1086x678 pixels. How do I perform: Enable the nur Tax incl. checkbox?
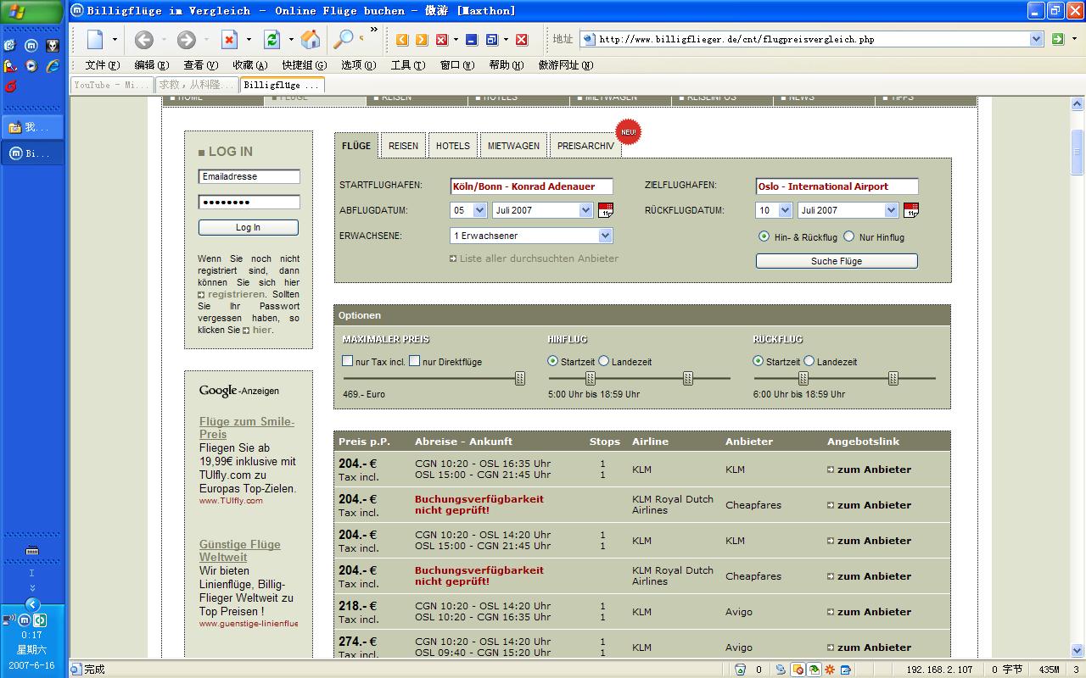point(347,361)
